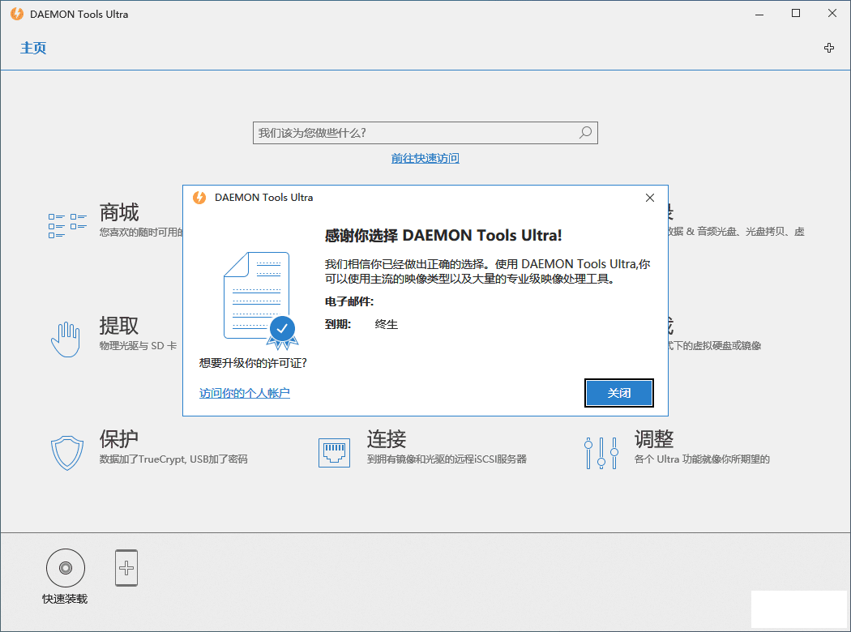851x632 pixels.
Task: Minimize the DAEMON Tools Ultra window
Action: [x=759, y=14]
